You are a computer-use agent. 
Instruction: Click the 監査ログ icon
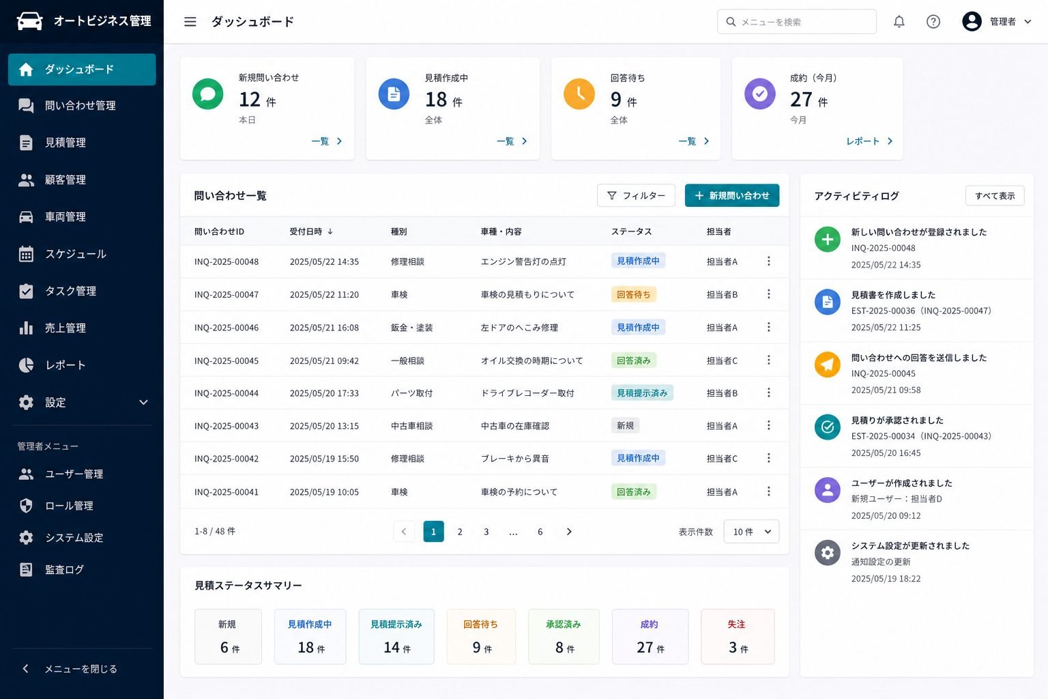[x=26, y=570]
